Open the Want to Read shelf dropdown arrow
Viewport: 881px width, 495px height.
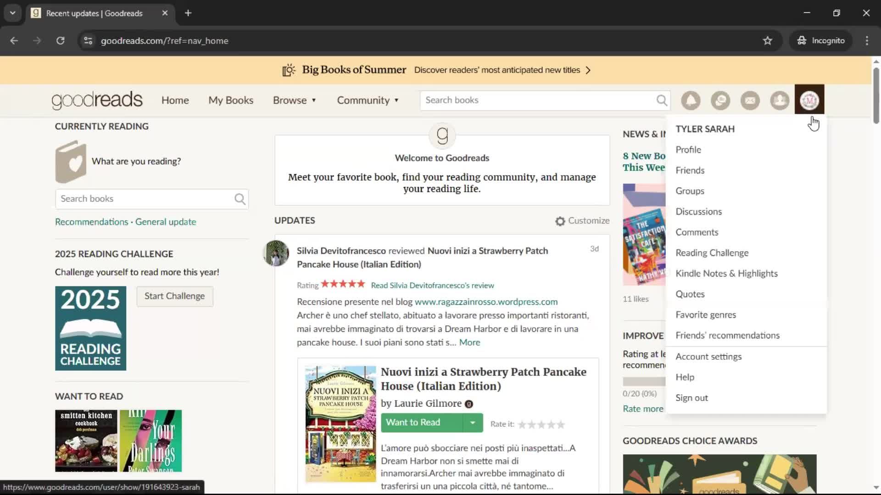pyautogui.click(x=473, y=423)
